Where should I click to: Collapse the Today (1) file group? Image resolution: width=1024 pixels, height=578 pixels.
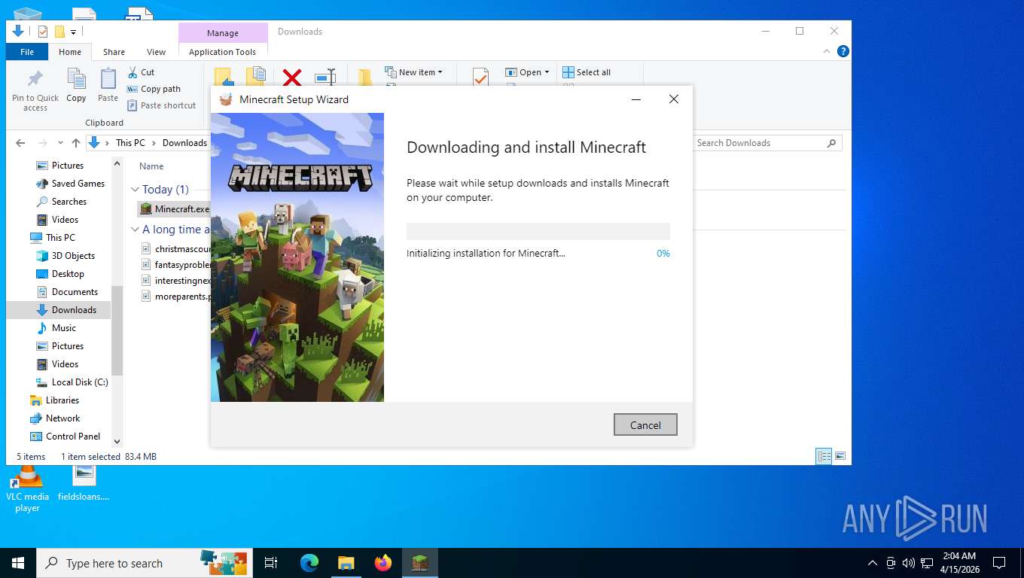[x=136, y=190]
